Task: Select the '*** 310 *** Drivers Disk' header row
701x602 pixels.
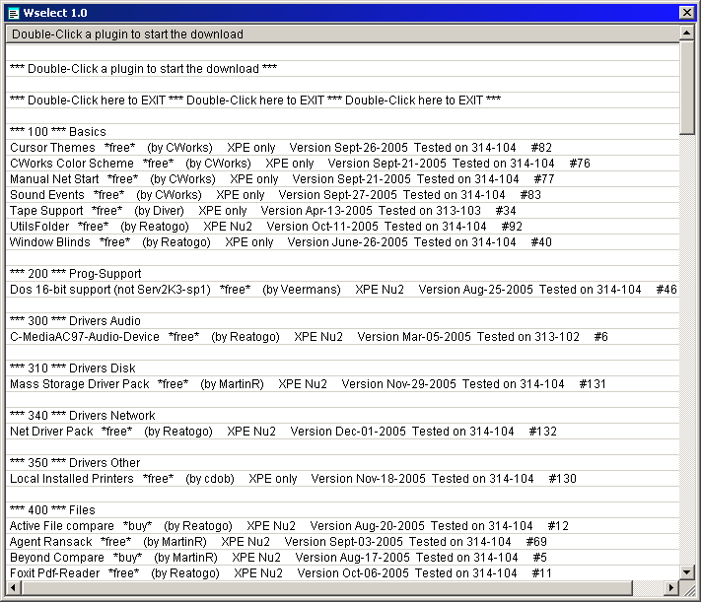Action: coord(342,368)
